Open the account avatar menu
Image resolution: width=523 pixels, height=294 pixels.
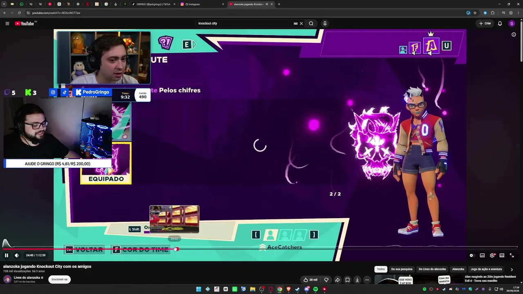pyautogui.click(x=512, y=23)
